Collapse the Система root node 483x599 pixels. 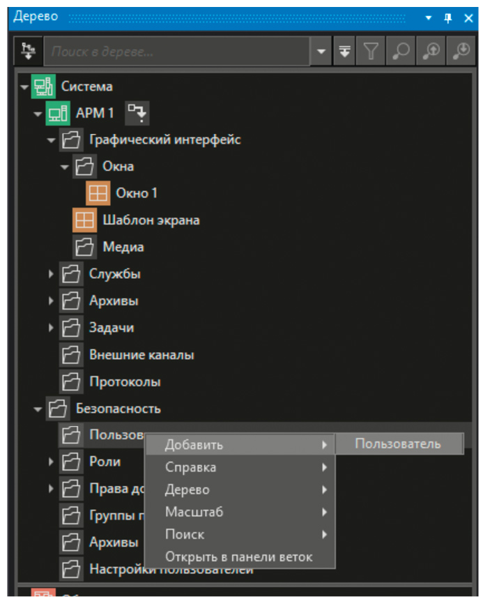coord(24,87)
